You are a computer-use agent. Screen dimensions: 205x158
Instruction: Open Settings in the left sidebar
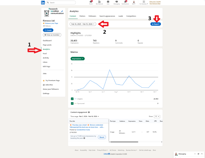click(46, 93)
